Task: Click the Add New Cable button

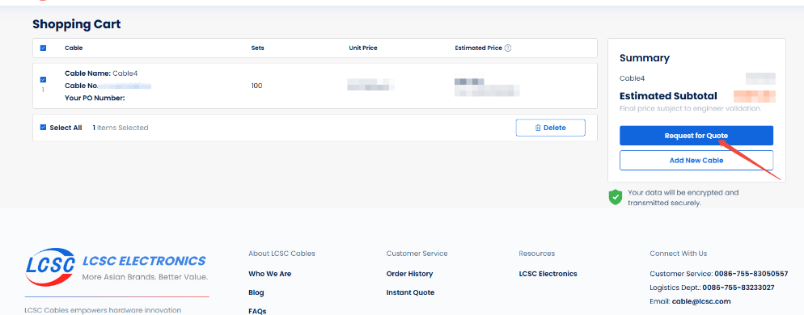Action: pos(696,160)
